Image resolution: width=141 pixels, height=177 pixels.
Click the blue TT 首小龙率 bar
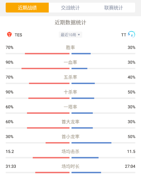[91, 143]
